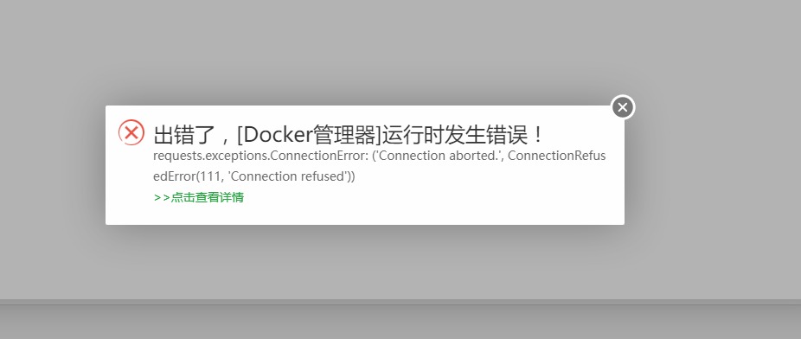801x339 pixels.
Task: Click the edError(111 text
Action: tap(190, 176)
